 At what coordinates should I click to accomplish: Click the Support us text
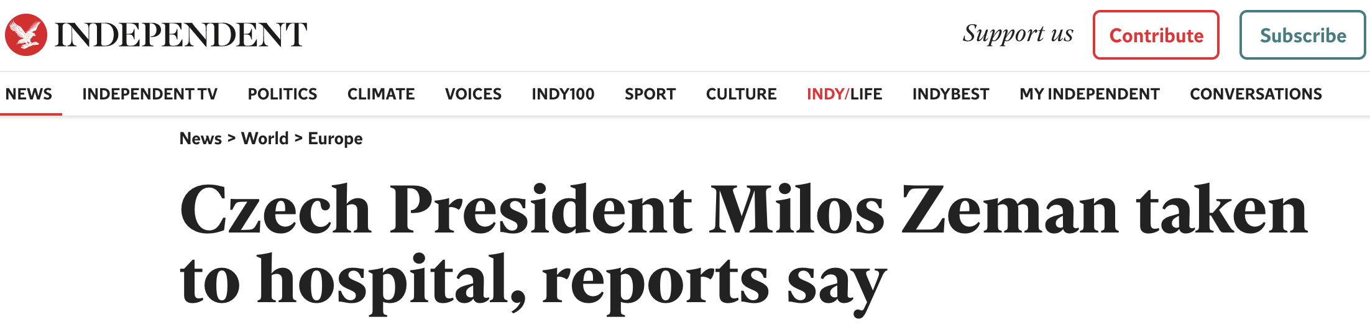coord(1018,34)
